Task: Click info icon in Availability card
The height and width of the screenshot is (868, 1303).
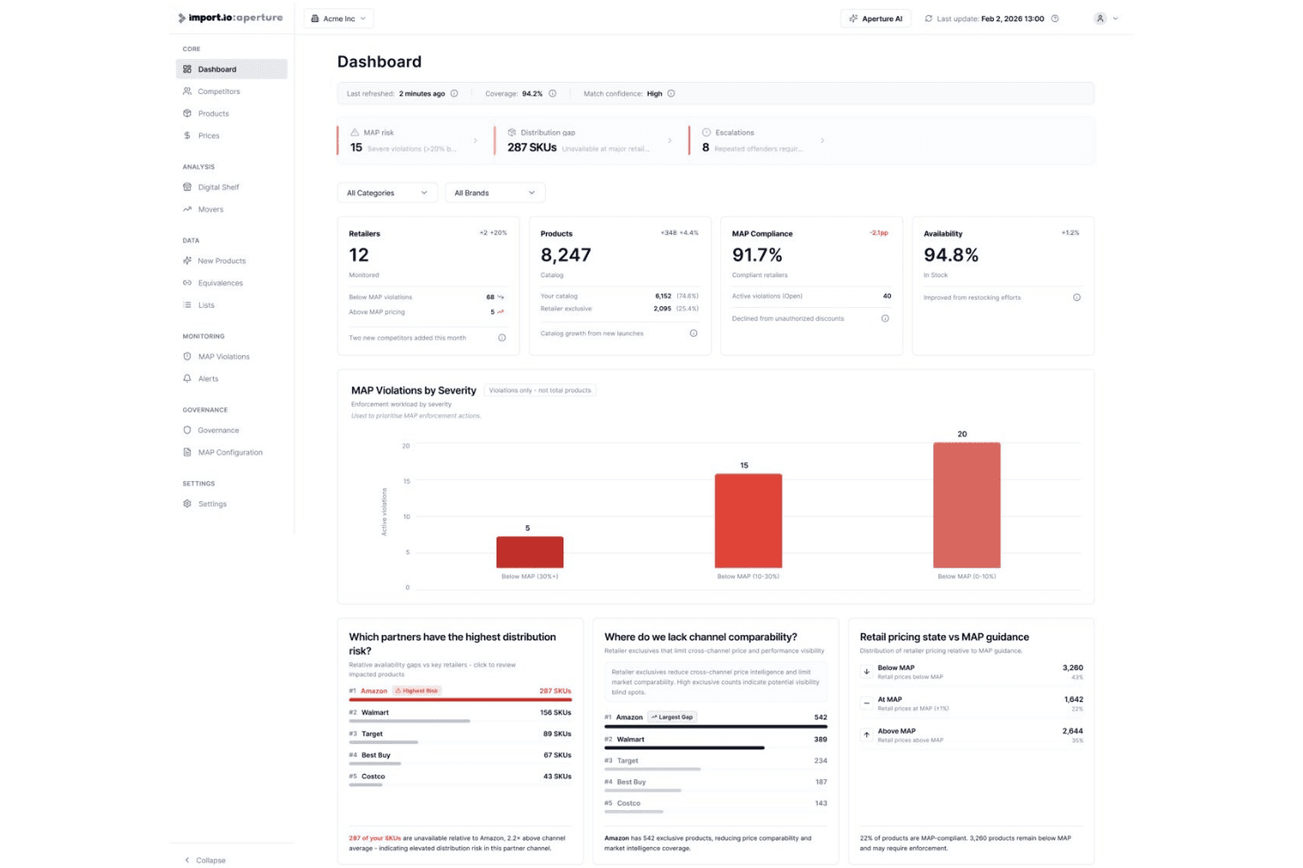Action: pyautogui.click(x=1077, y=297)
